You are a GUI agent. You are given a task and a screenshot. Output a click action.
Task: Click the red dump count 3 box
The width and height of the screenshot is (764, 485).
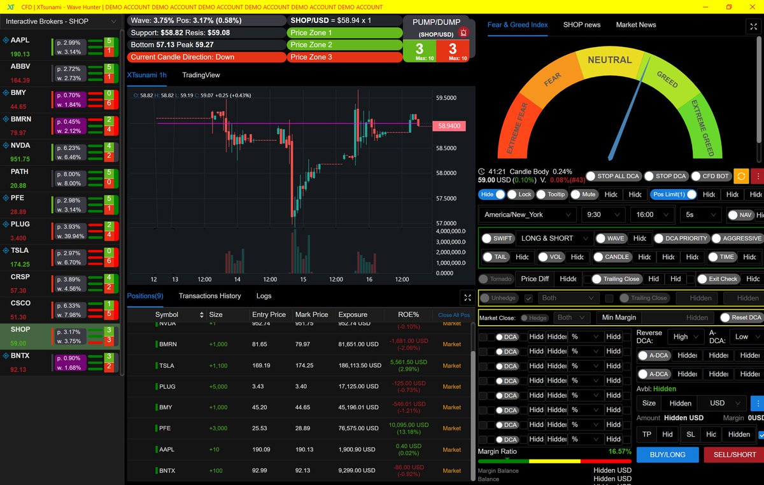(453, 51)
